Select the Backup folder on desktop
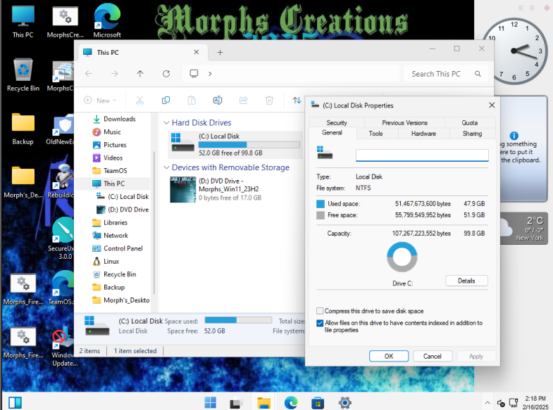553x410 pixels. pyautogui.click(x=23, y=129)
